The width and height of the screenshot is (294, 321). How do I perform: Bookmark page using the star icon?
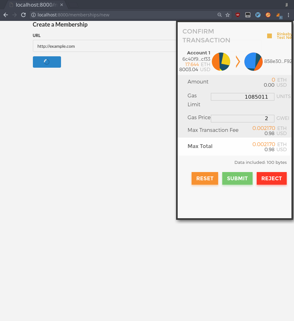coord(228,15)
